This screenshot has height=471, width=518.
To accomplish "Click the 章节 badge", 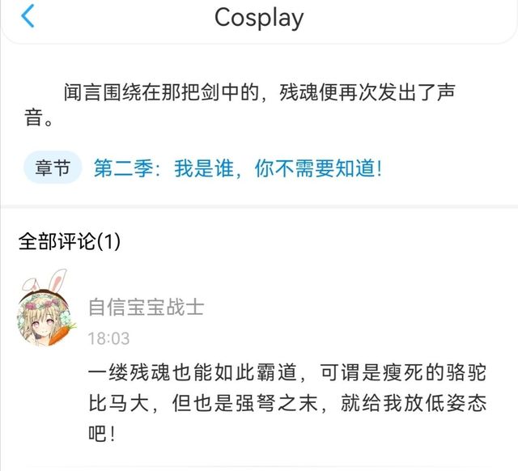I will 53,168.
